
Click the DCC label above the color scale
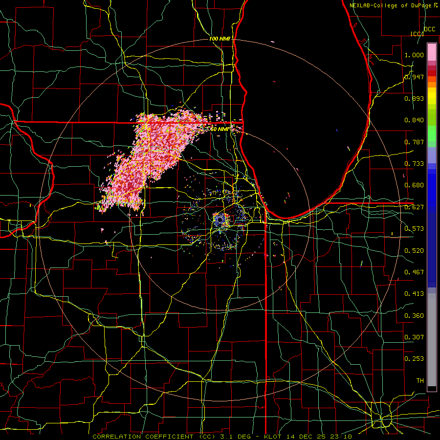pos(429,29)
